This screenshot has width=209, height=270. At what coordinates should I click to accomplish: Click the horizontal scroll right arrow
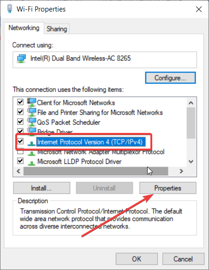tap(181, 171)
